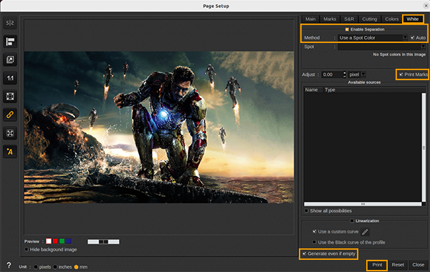430x272 pixels.
Task: Toggle Use a custom curve checkbox
Action: tap(315, 231)
